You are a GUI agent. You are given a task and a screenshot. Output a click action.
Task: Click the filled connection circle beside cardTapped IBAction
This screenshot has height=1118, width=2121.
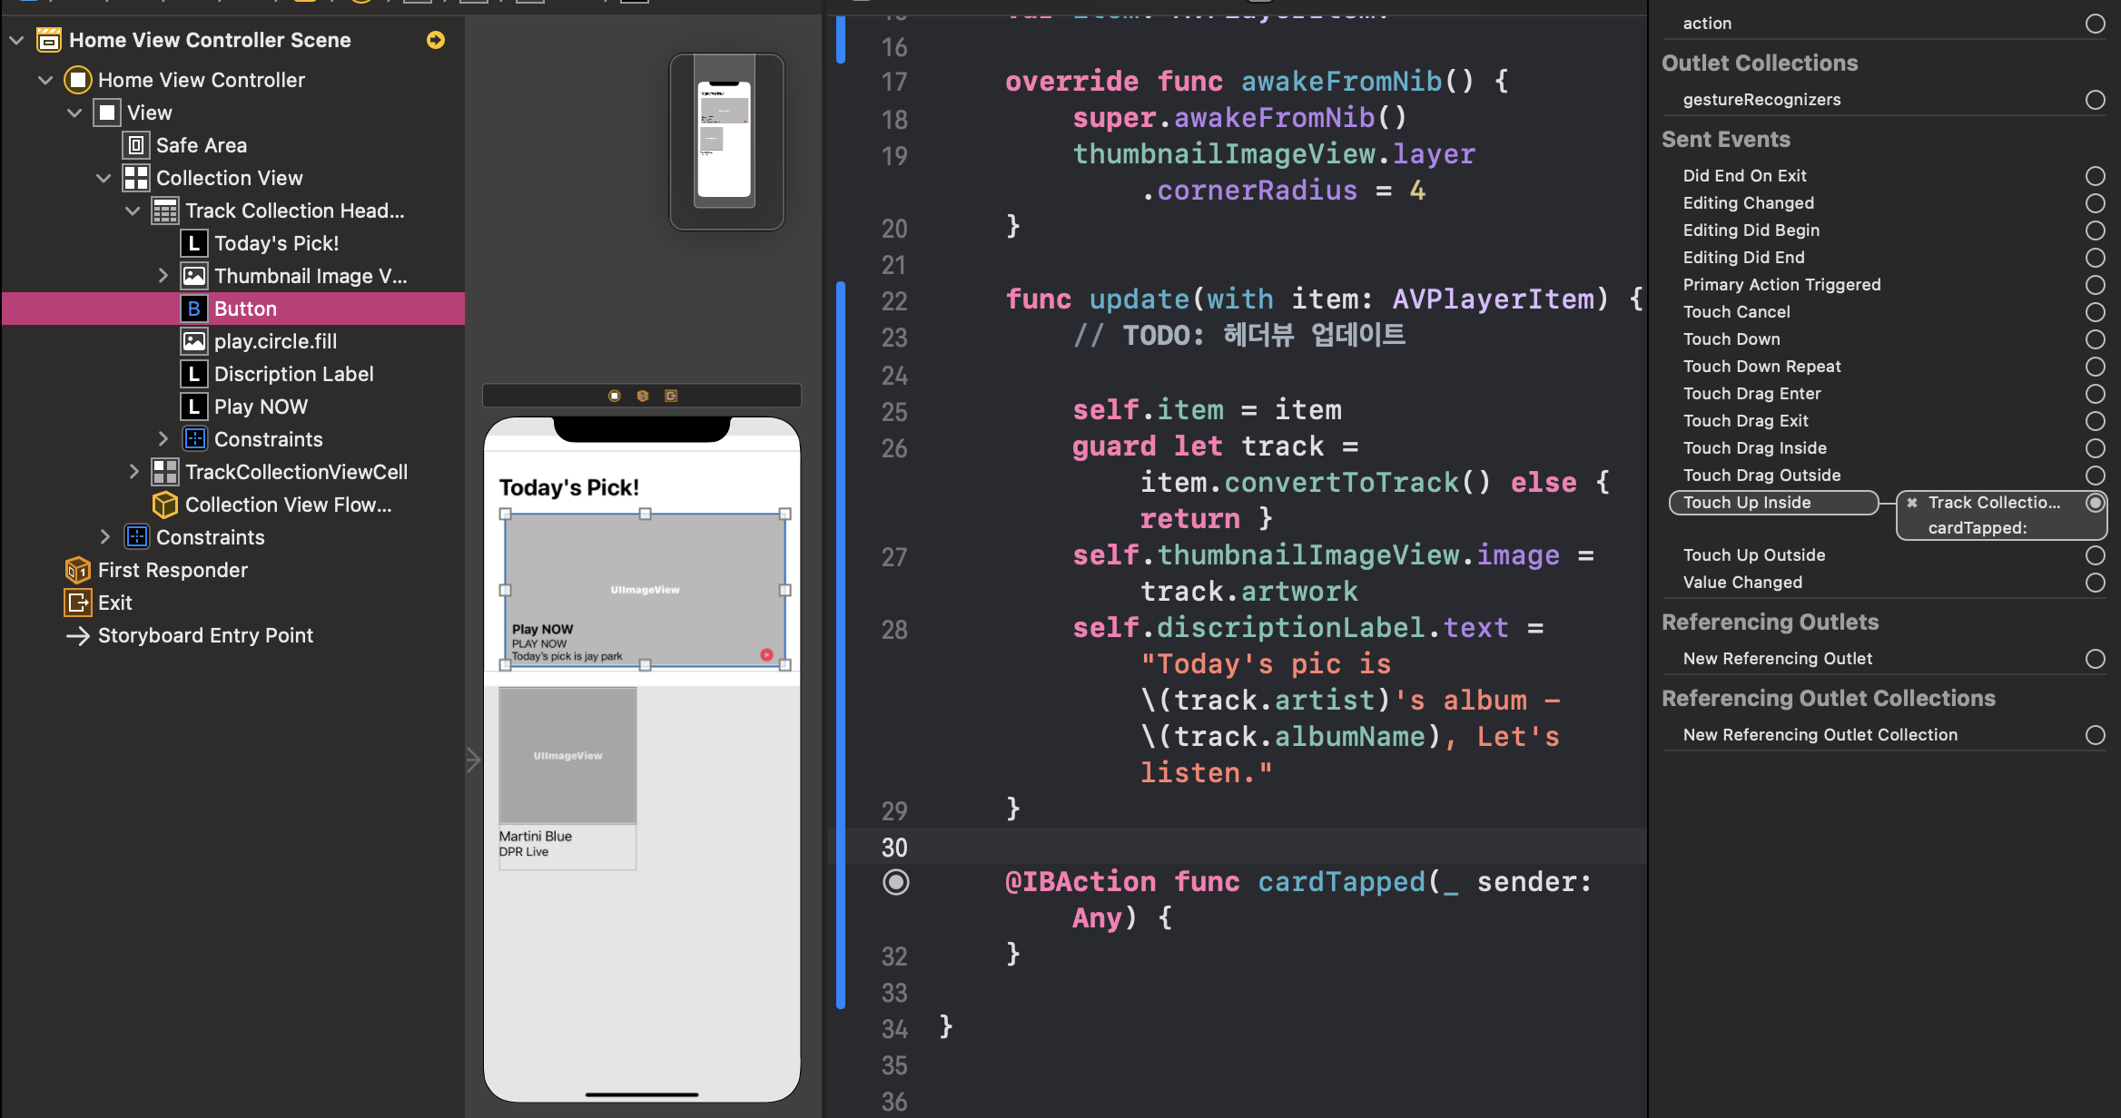click(x=896, y=882)
